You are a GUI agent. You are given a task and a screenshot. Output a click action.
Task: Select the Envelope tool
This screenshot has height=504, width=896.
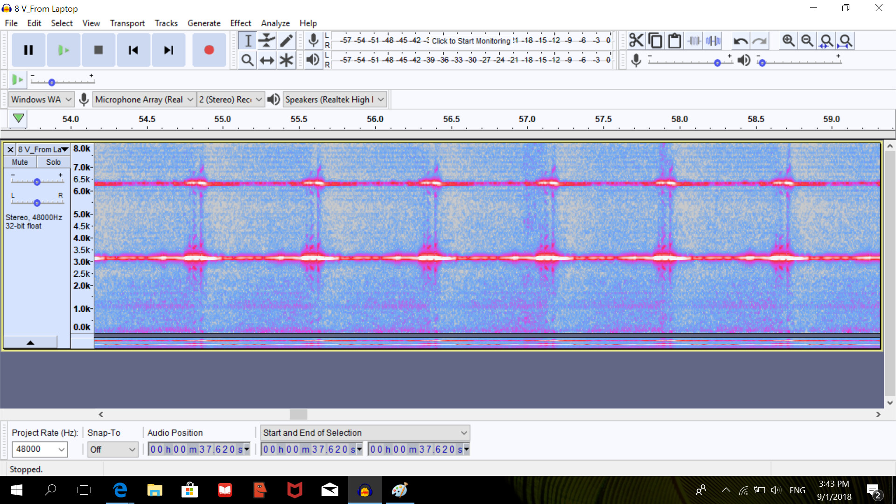267,41
